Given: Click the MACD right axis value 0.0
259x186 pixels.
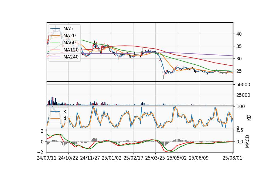Looking at the screenshot, I should [240, 142].
